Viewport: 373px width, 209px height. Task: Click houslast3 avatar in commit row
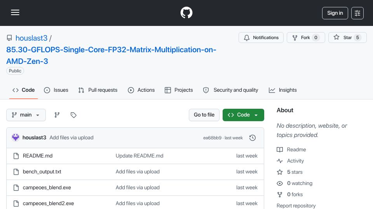(16, 138)
